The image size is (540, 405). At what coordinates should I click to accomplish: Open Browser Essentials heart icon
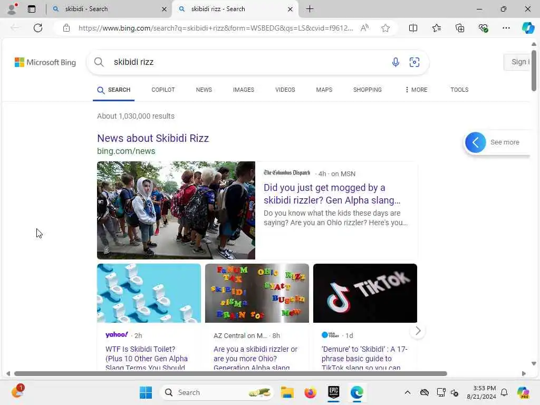pyautogui.click(x=483, y=28)
